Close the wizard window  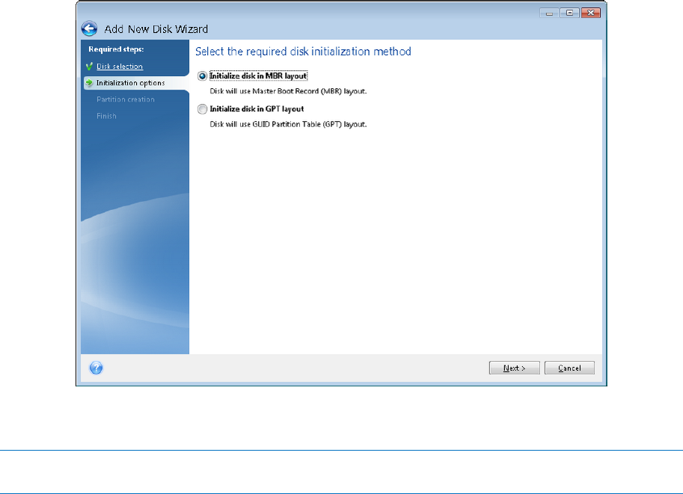click(x=591, y=13)
